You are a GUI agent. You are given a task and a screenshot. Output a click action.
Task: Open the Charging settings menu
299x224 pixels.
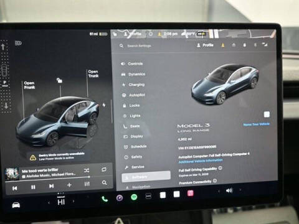133,85
